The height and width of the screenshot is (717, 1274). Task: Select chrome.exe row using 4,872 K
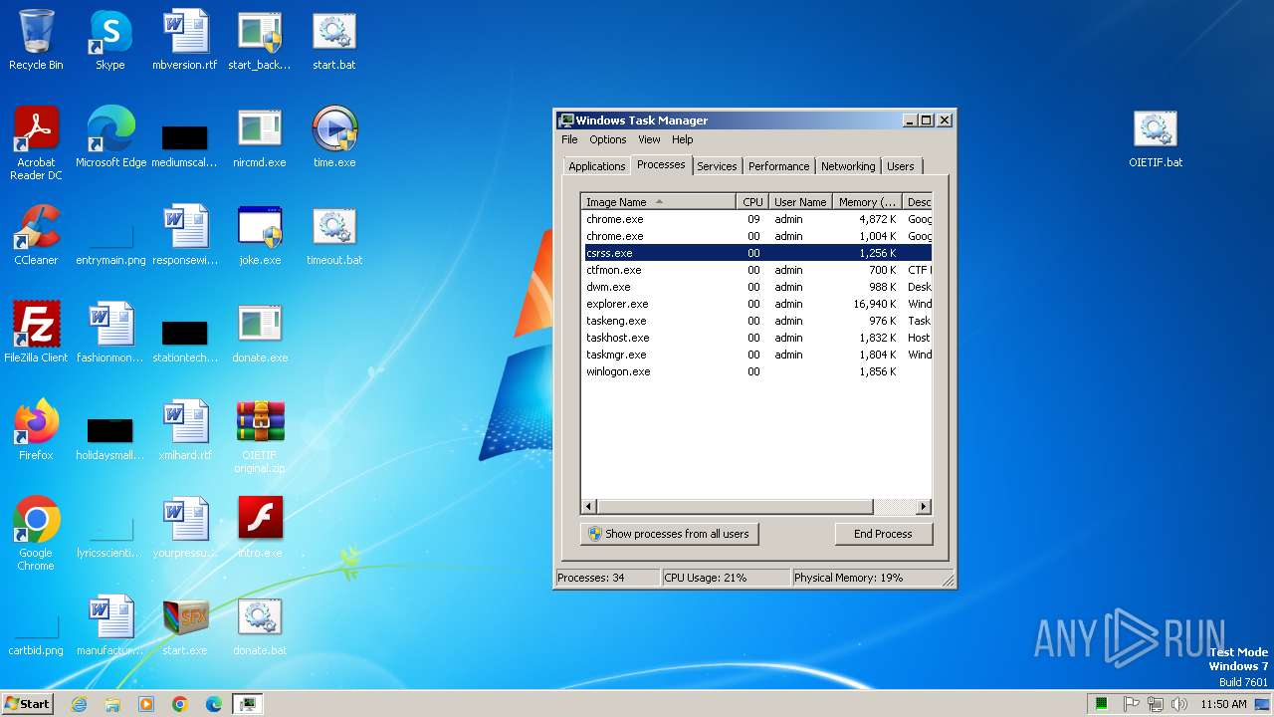click(x=756, y=219)
